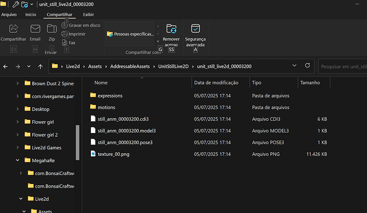The width and height of the screenshot is (367, 213).
Task: Collapse the MegahaRe tree node
Action: click(18, 160)
